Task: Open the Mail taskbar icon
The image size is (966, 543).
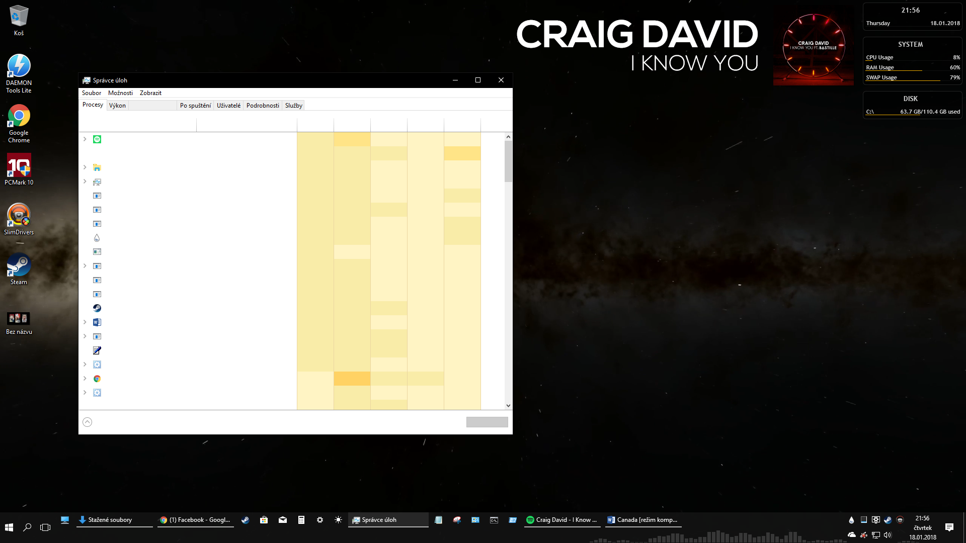Action: click(283, 520)
